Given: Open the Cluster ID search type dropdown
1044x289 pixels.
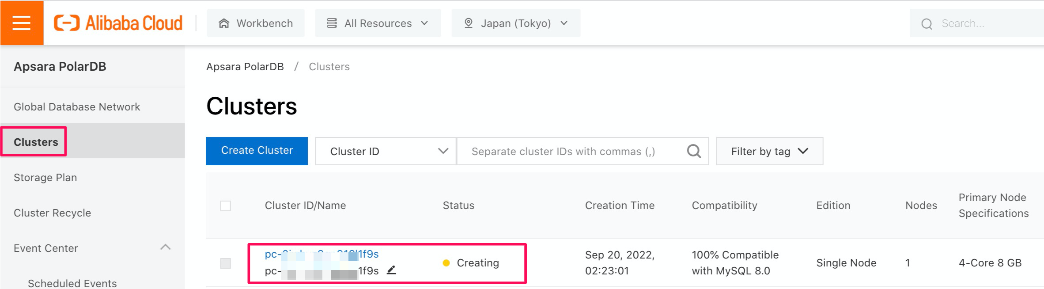Looking at the screenshot, I should [386, 151].
